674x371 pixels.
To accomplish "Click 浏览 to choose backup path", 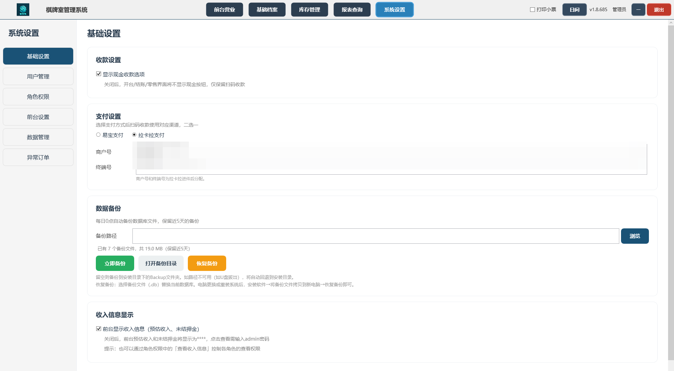I will coord(635,236).
